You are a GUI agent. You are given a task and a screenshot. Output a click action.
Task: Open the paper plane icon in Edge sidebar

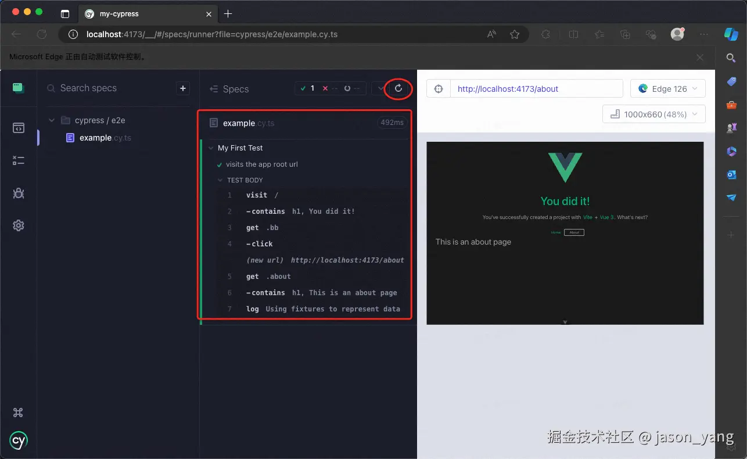(x=731, y=198)
